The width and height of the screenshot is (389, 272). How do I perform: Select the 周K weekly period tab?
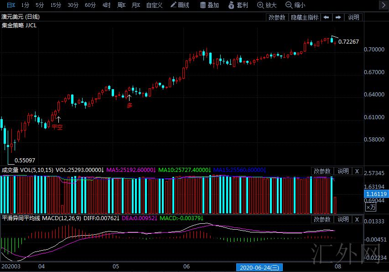(x=121, y=5)
